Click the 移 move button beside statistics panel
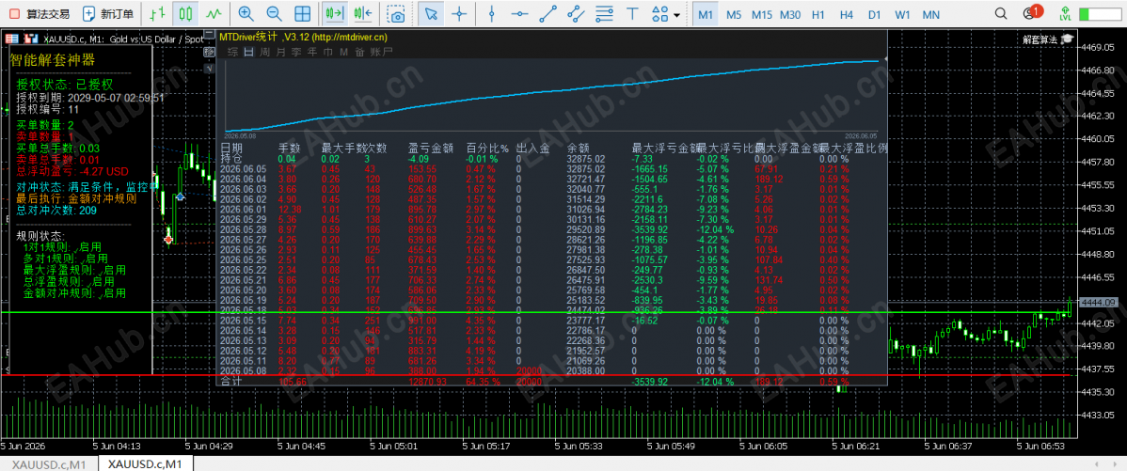The height and width of the screenshot is (471, 1127). [209, 52]
